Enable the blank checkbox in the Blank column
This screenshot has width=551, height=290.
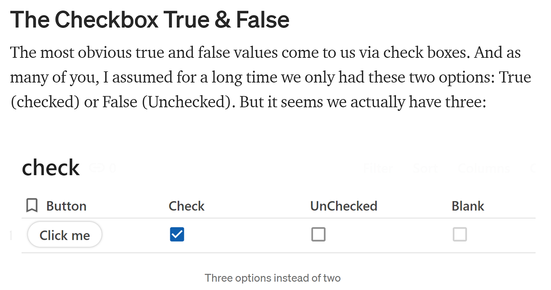[x=459, y=234]
